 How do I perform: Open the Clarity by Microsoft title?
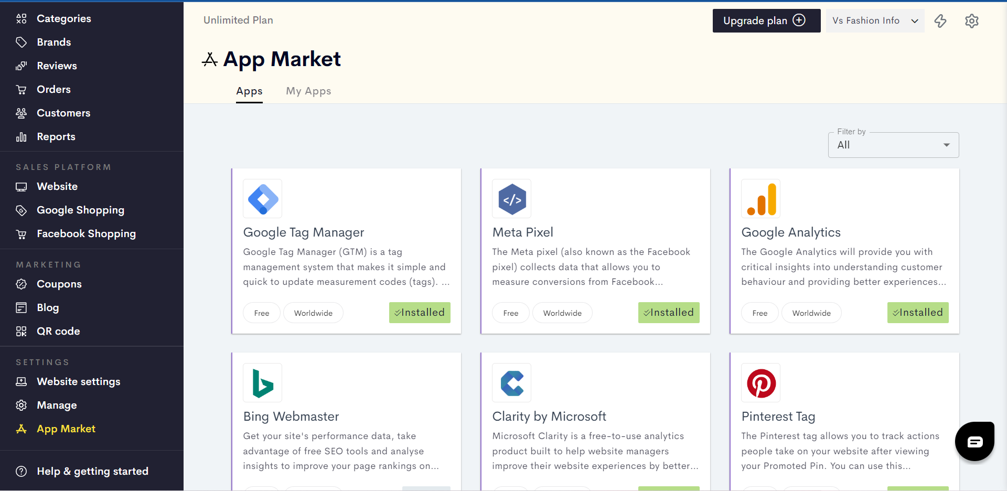(549, 417)
